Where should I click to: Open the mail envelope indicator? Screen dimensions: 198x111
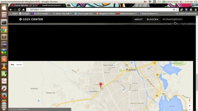coord(159,2)
